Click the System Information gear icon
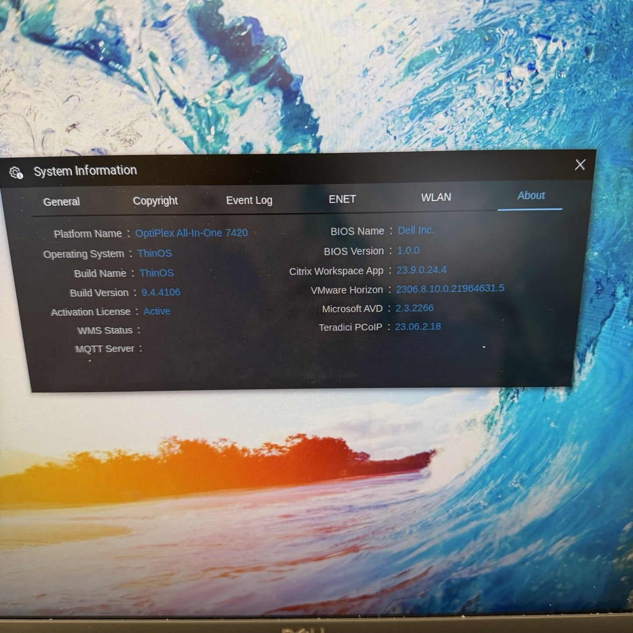 (x=16, y=173)
